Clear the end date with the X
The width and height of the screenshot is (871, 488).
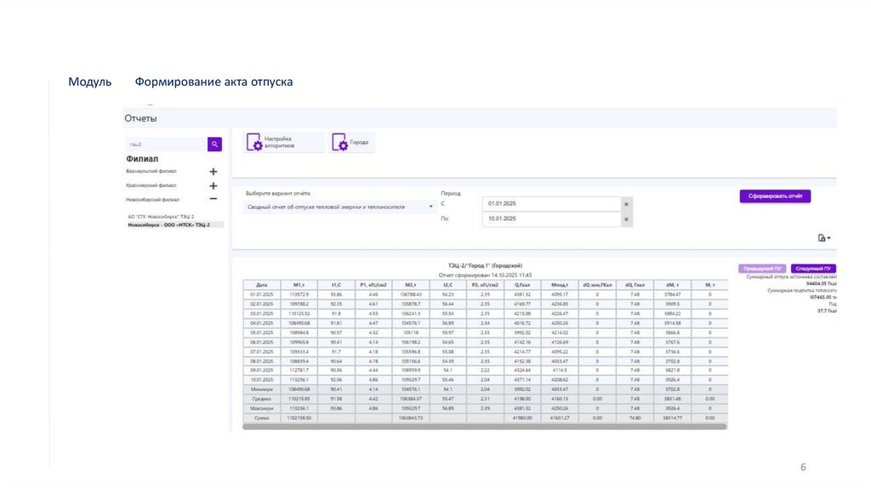[627, 219]
